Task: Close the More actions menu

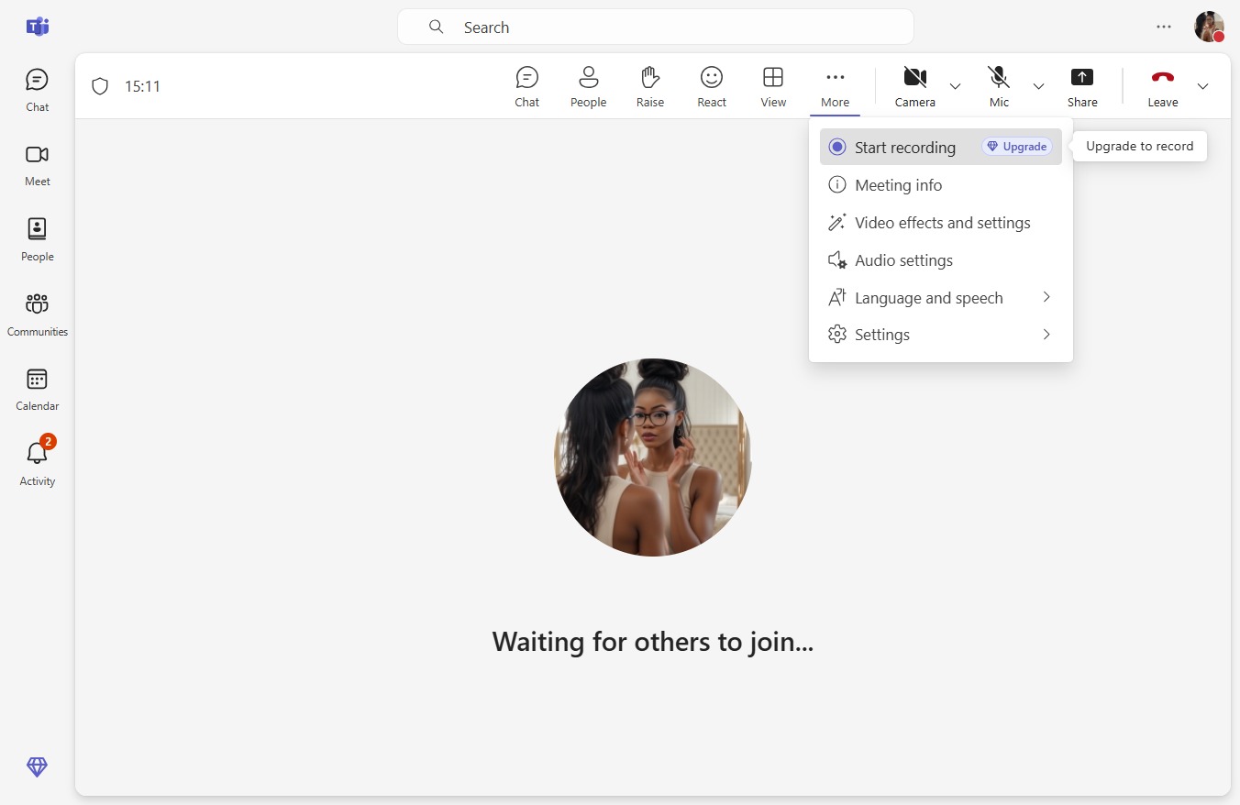Action: (835, 87)
